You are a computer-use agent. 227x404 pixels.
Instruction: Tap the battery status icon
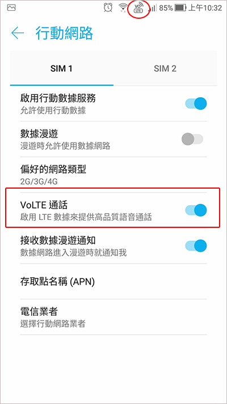[x=180, y=8]
